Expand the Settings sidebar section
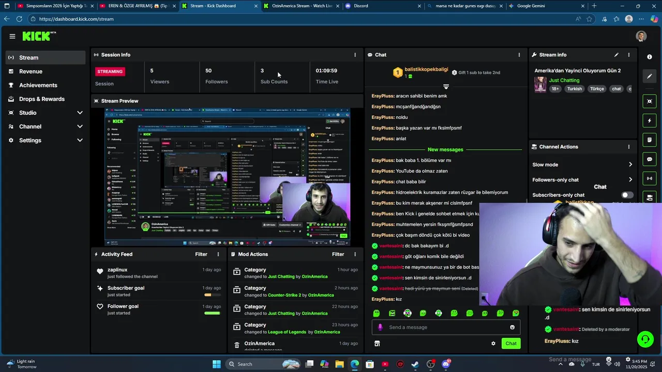The width and height of the screenshot is (662, 372). click(80, 140)
